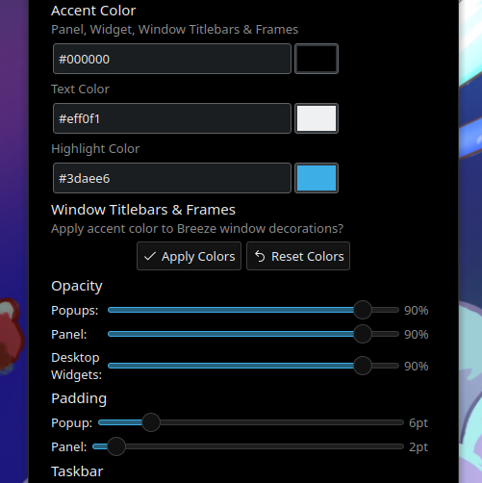Screen dimensions: 482x483
Task: Click the Popup padding slider handle
Action: click(x=151, y=422)
